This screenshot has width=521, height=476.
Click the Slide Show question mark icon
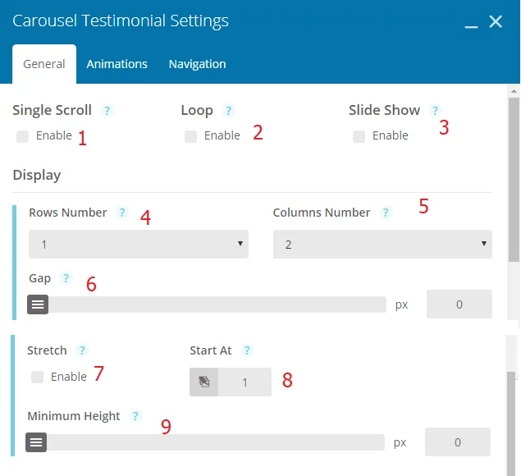click(x=435, y=110)
